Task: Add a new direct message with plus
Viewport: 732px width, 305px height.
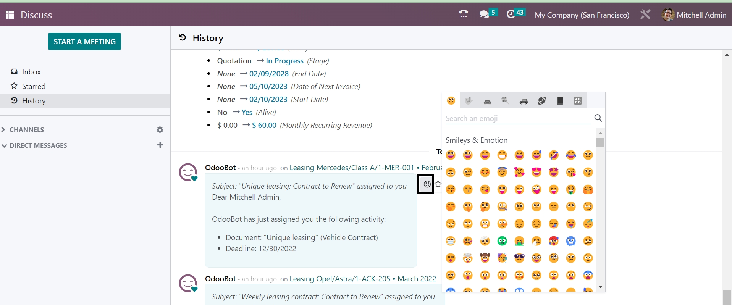Action: [x=160, y=145]
